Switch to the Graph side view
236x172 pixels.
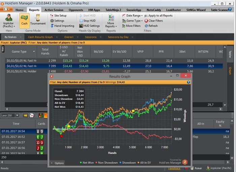(230, 71)
